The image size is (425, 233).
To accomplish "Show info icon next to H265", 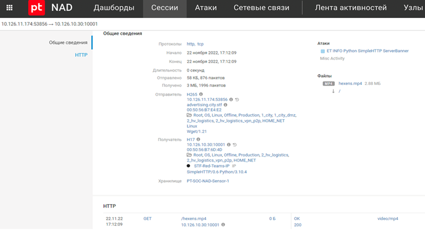I will pyautogui.click(x=201, y=94).
